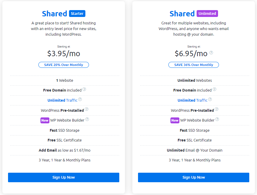
Task: Click Unlimited Traffic help icon in Unlimited plan
Action: (210, 99)
